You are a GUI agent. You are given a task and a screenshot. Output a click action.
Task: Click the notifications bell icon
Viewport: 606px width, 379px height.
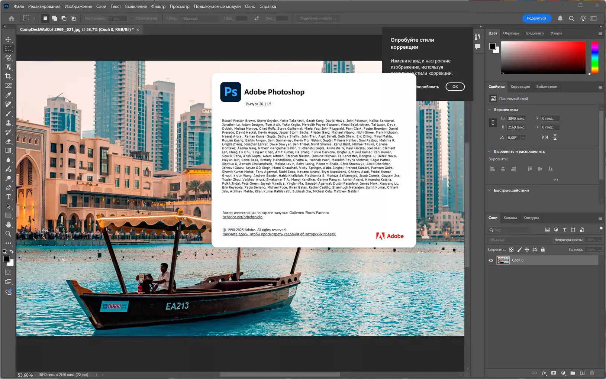560,18
